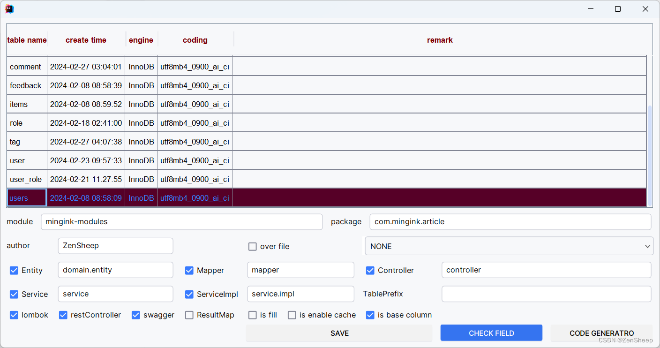The width and height of the screenshot is (660, 348).
Task: Click the module input field
Action: click(x=182, y=222)
